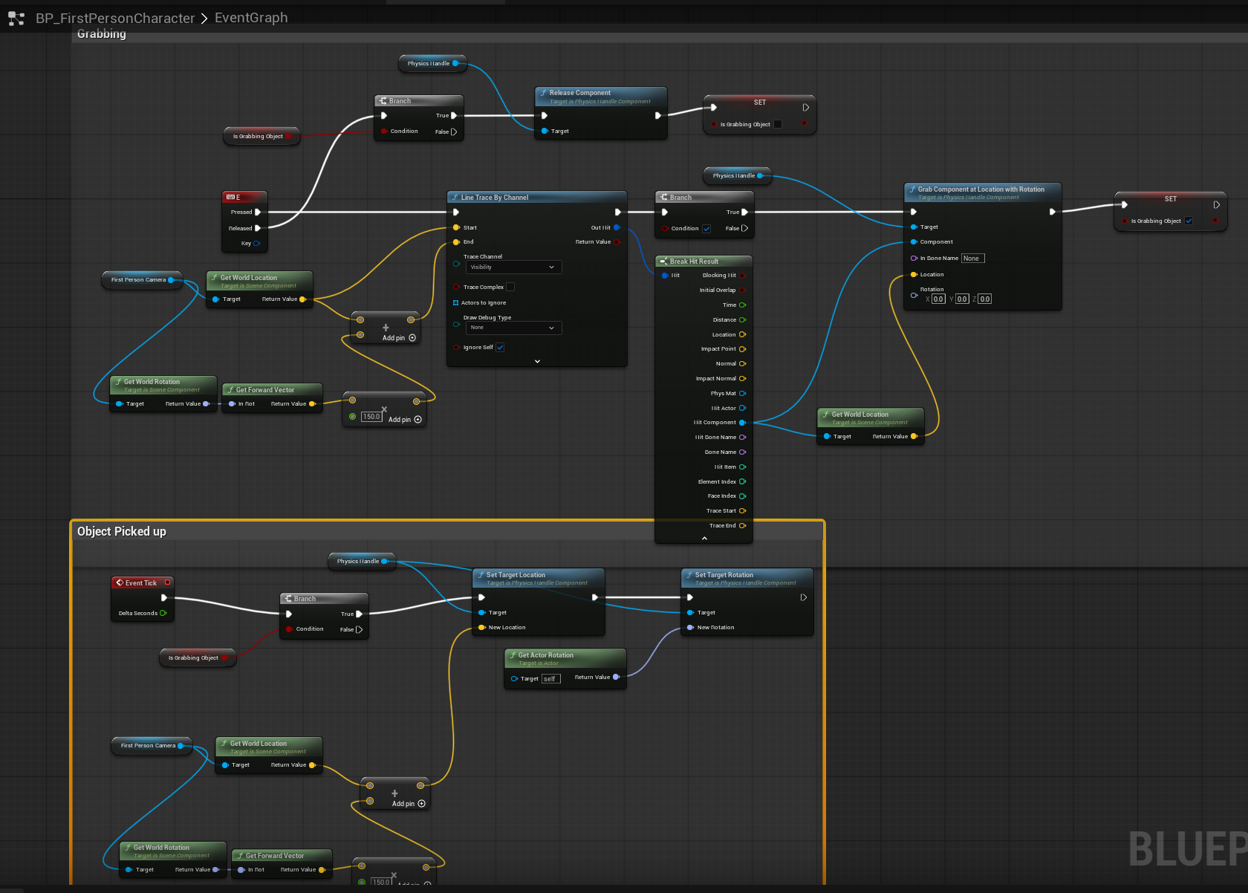Image resolution: width=1248 pixels, height=893 pixels.
Task: Click the top Get World Rotation function icon
Action: pyautogui.click(x=118, y=382)
